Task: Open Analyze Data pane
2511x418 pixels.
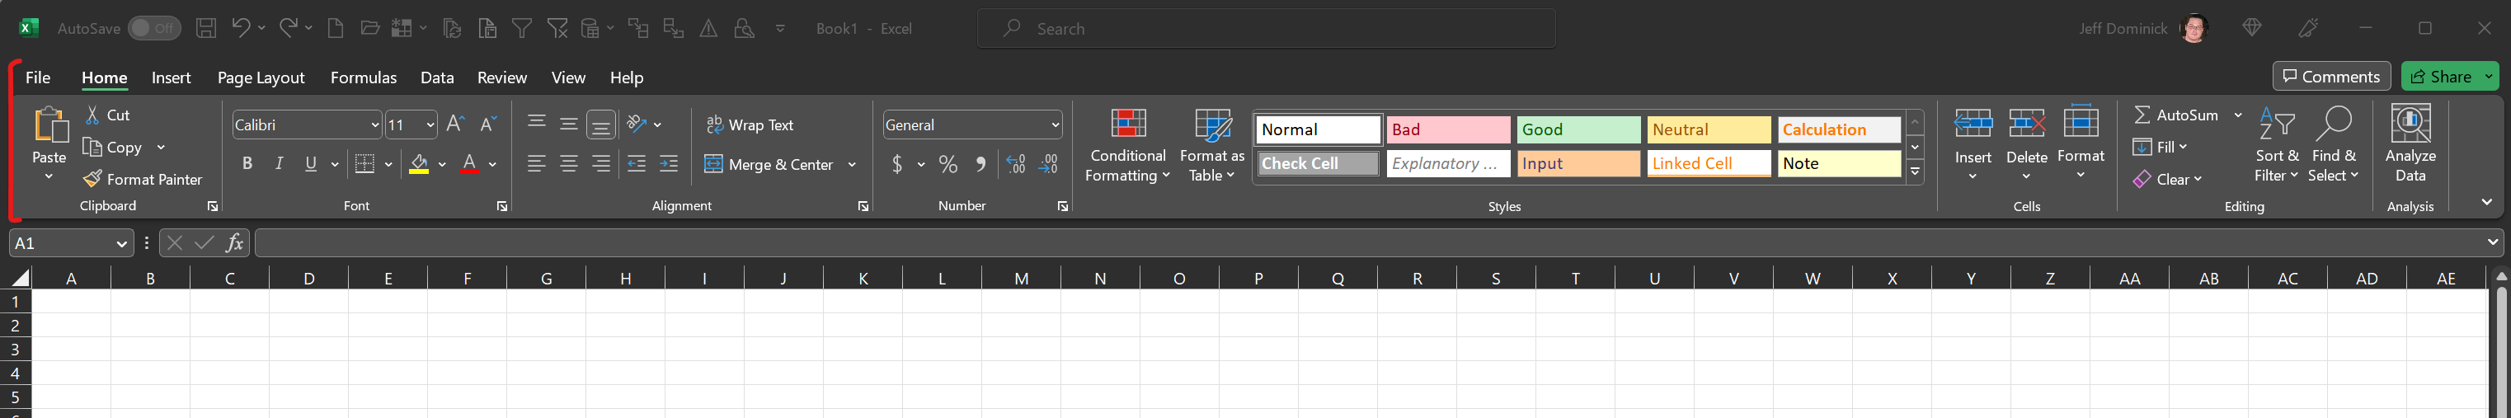Action: pos(2410,144)
